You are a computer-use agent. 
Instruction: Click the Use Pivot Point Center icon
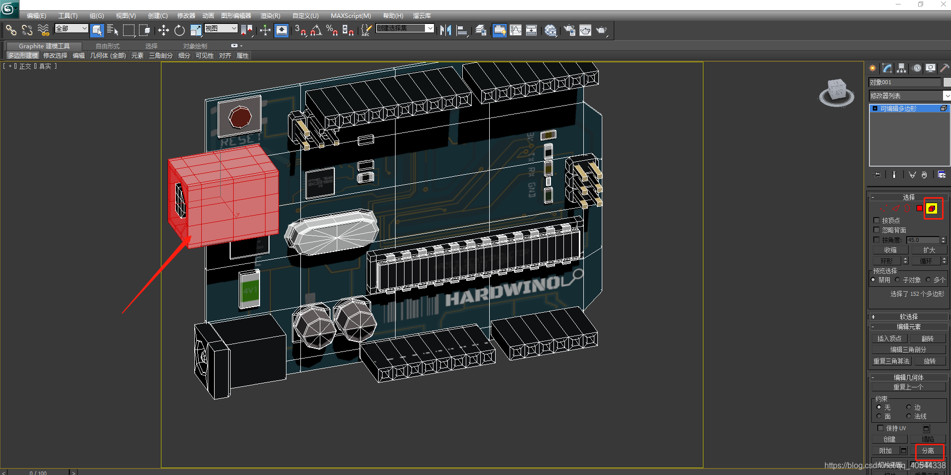pos(247,30)
